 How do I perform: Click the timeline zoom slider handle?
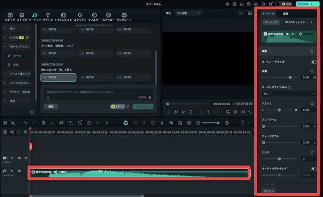click(x=218, y=123)
